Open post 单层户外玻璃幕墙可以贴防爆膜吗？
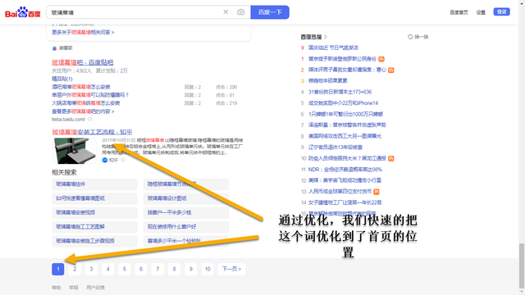The width and height of the screenshot is (525, 295). 90,95
